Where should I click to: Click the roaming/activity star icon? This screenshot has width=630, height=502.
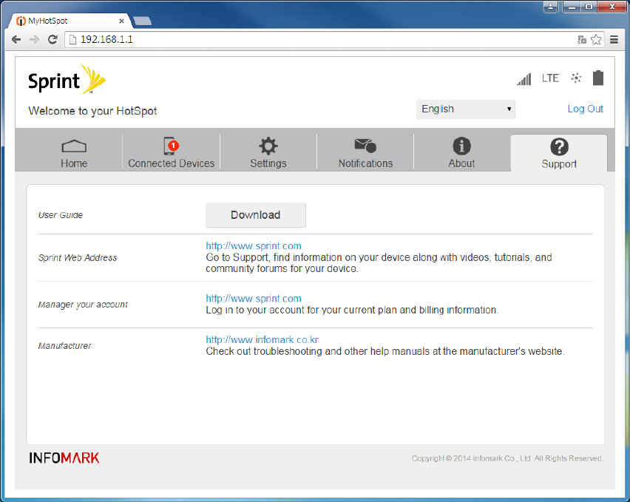576,78
